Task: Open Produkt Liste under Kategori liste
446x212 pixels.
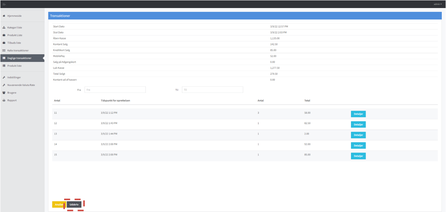Action: point(15,35)
